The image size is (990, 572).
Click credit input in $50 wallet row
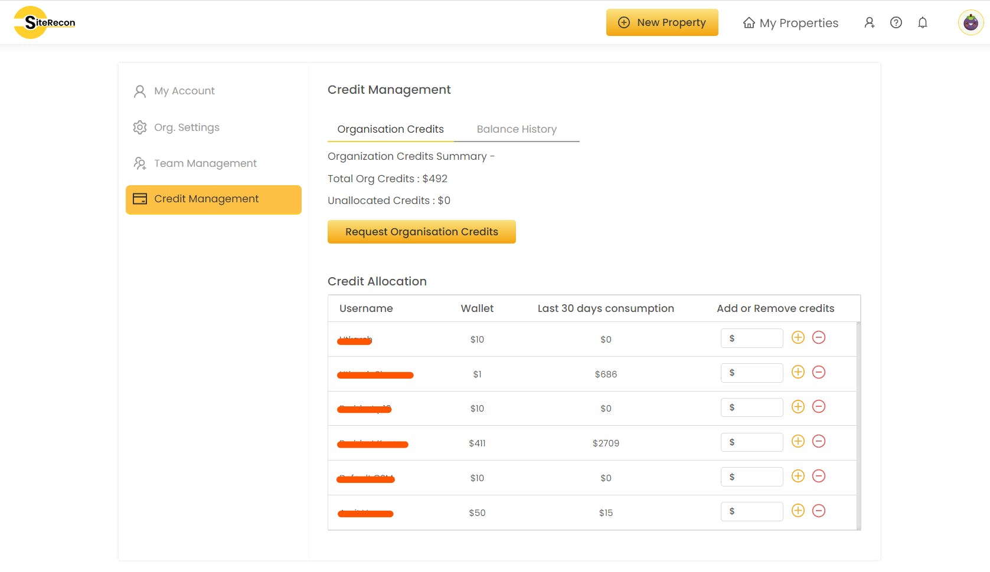(x=752, y=511)
